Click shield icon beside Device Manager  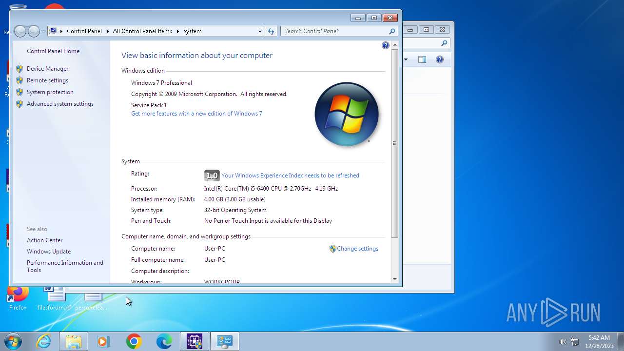click(19, 69)
